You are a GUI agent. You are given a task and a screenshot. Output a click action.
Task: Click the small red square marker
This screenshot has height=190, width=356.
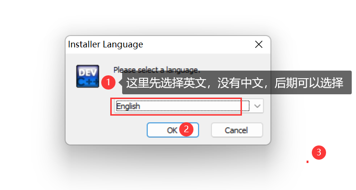tap(308, 162)
